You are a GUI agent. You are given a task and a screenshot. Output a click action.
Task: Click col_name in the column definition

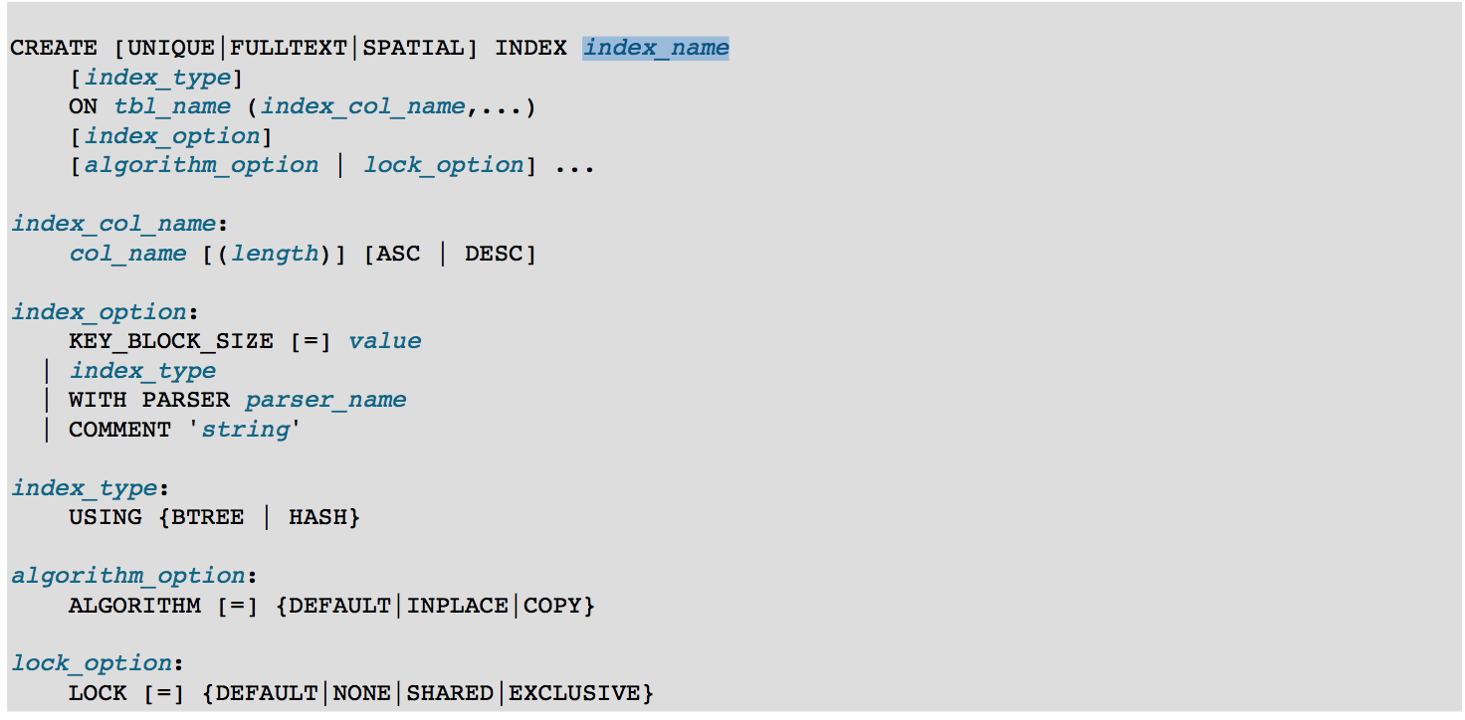point(127,254)
